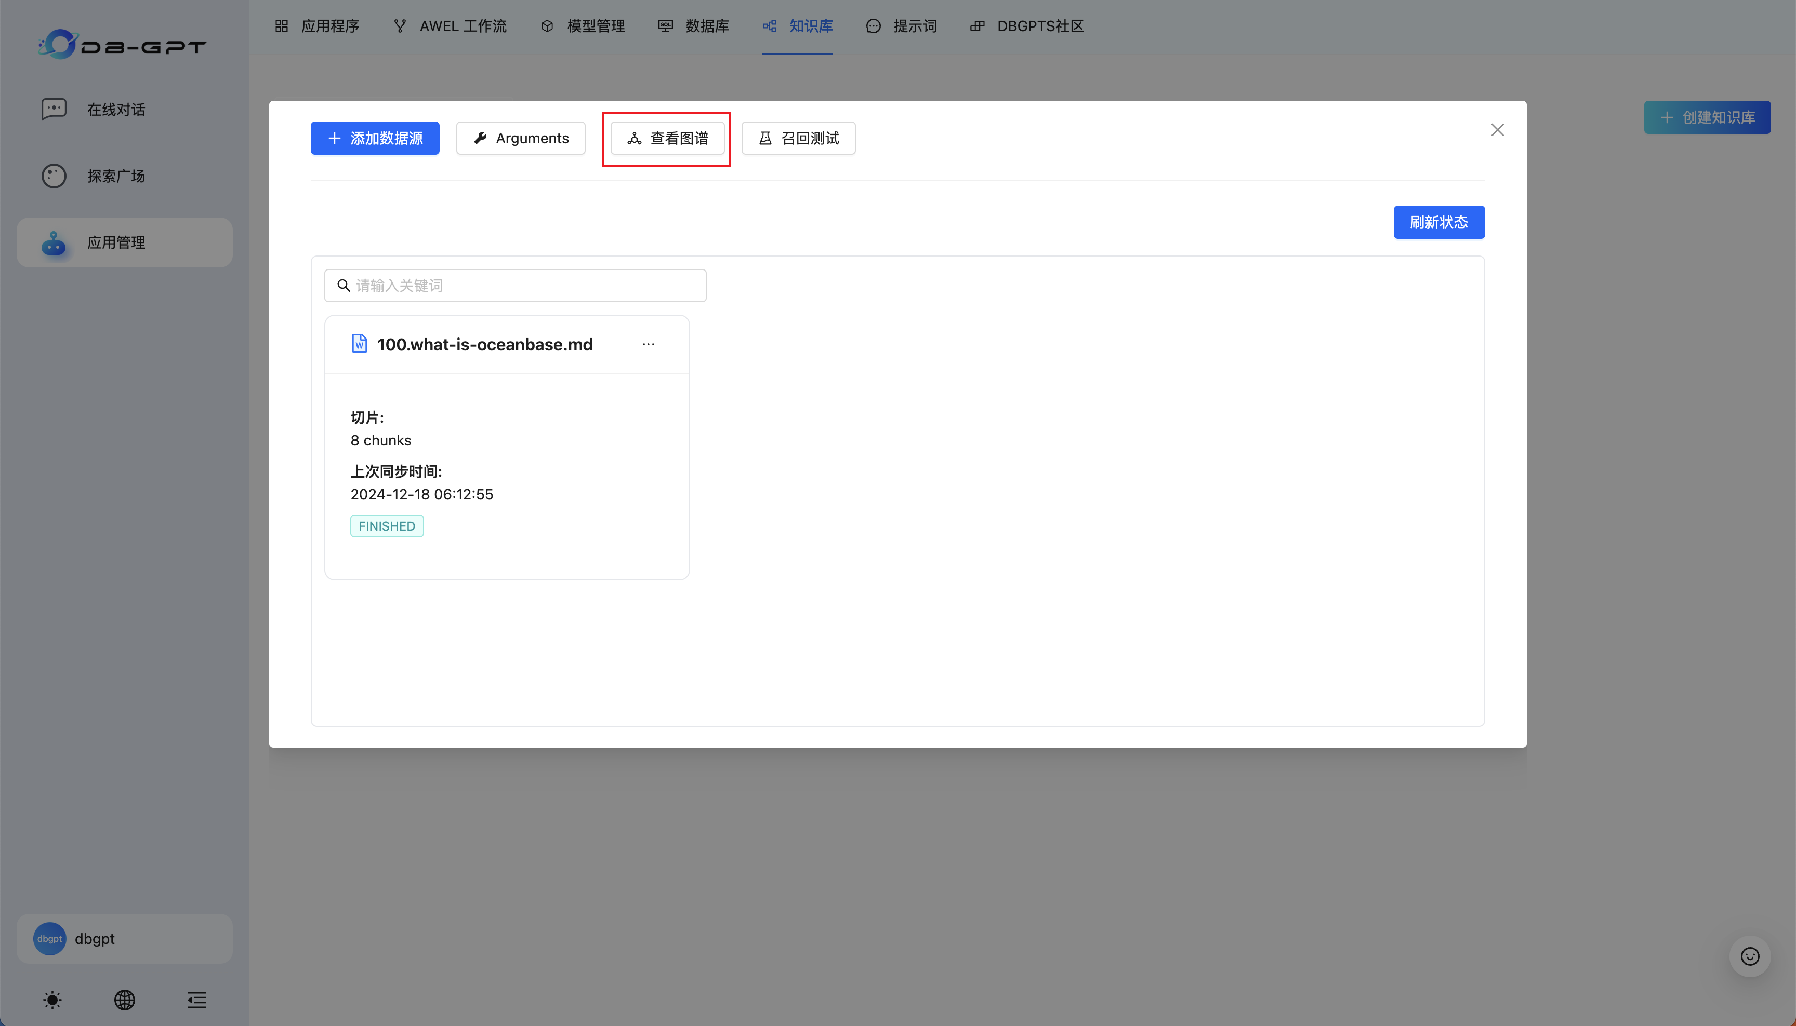Image resolution: width=1796 pixels, height=1026 pixels.
Task: Click the Word file icon of 100.what-is-oceanbase.md
Action: click(359, 343)
